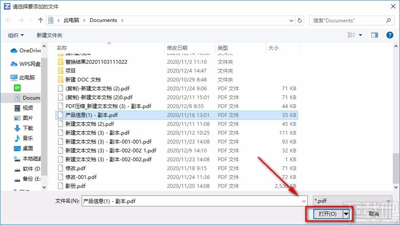Select the 新建 DOC 文档 folder
Screen dimensions: 400x225
(176, 80)
